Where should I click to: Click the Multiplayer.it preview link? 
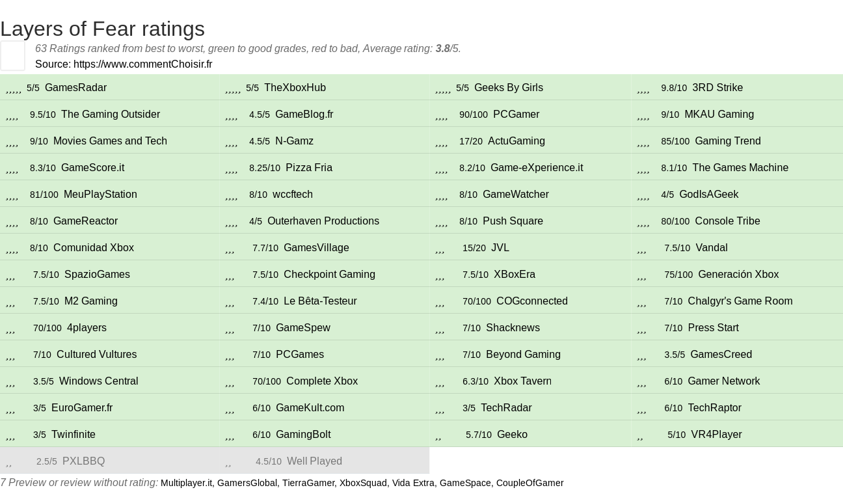186,483
